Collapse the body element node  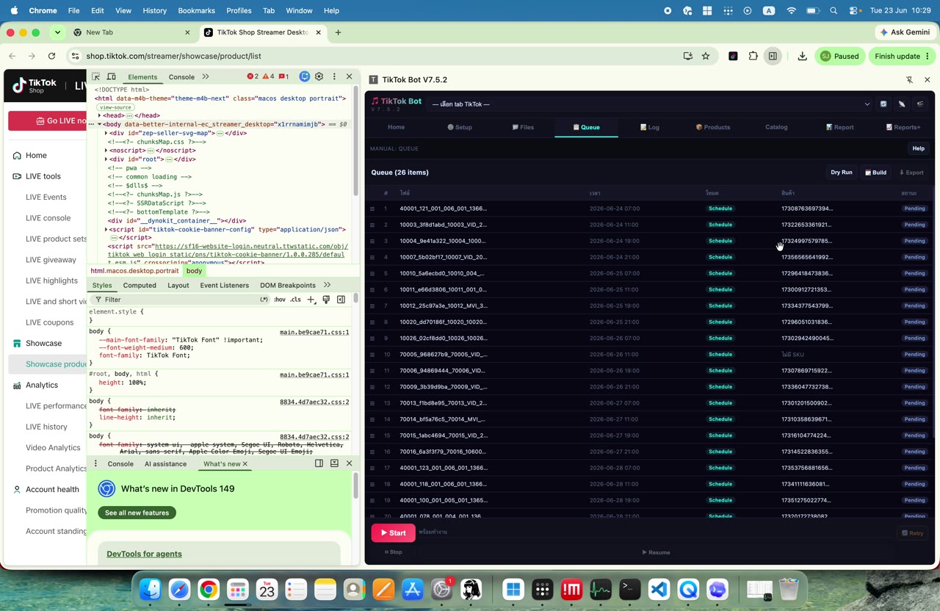point(100,124)
